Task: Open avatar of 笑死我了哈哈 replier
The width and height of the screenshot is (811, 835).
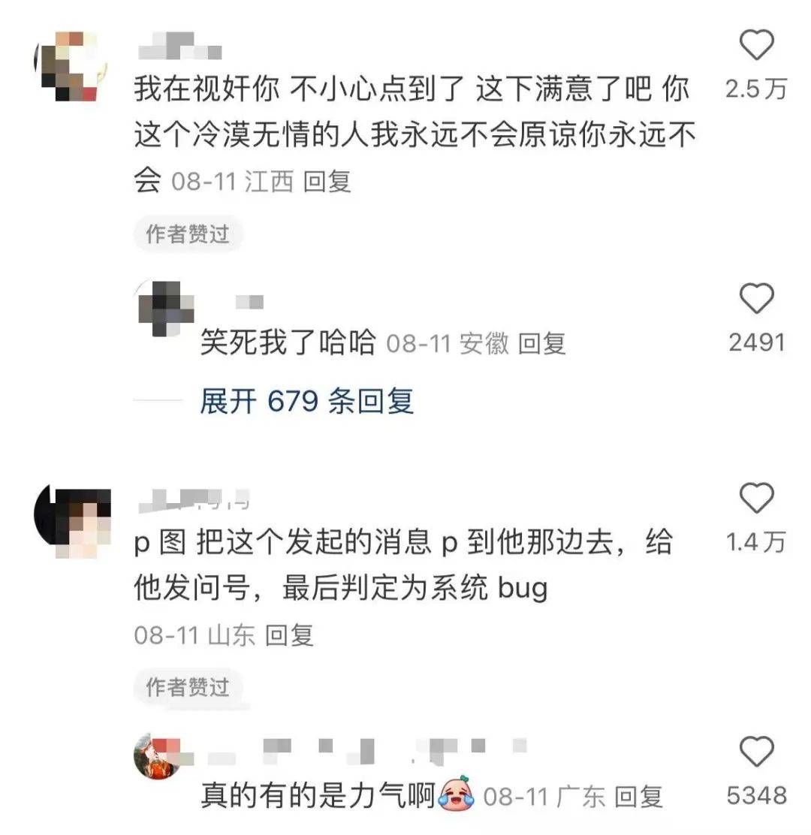Action: 165,309
